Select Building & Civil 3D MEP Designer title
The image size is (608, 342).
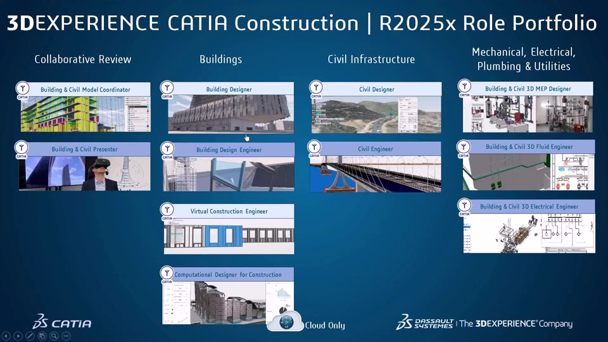tap(528, 89)
